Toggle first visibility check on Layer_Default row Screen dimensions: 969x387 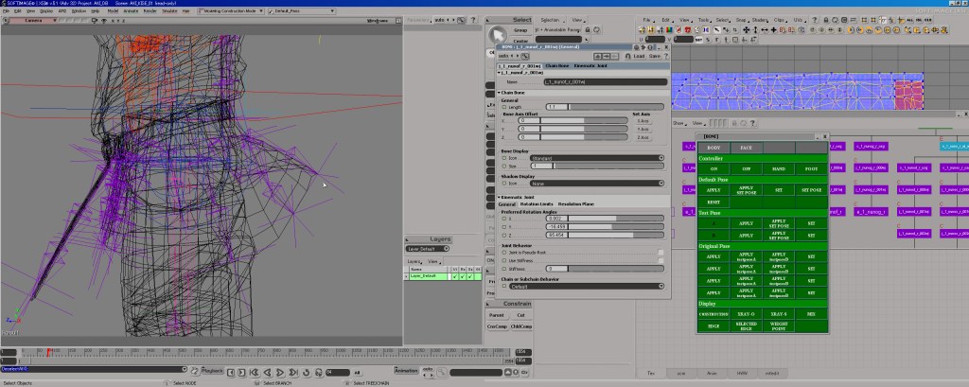click(454, 276)
